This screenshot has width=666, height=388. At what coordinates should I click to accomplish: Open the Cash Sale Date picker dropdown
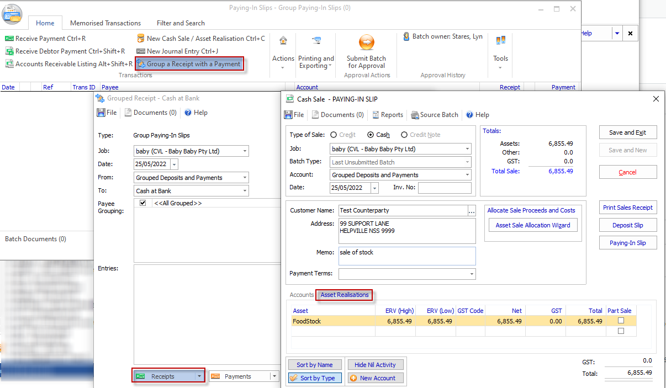tap(374, 188)
